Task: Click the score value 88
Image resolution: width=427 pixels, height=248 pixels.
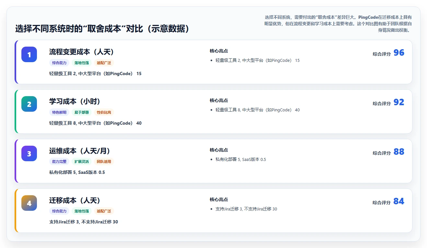Action: pyautogui.click(x=399, y=152)
